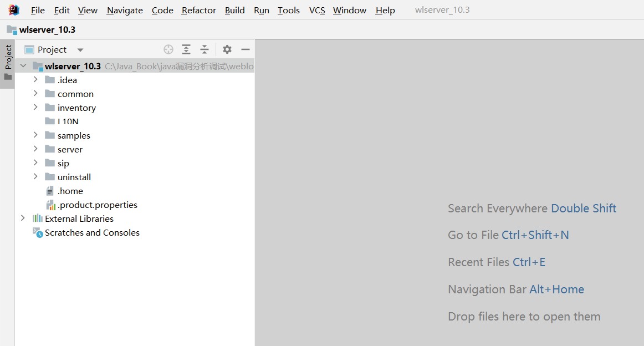The image size is (644, 346).
Task: Click the IntelliJ IDEA application logo icon
Action: 13,10
